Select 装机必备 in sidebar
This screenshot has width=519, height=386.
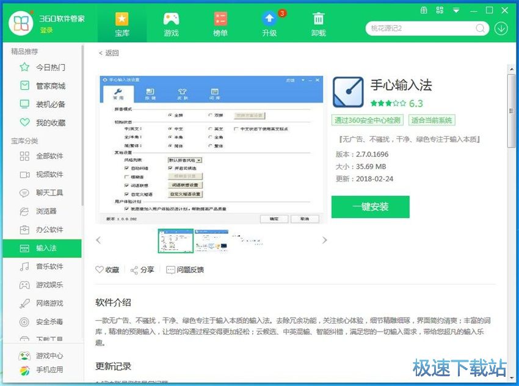click(x=42, y=104)
